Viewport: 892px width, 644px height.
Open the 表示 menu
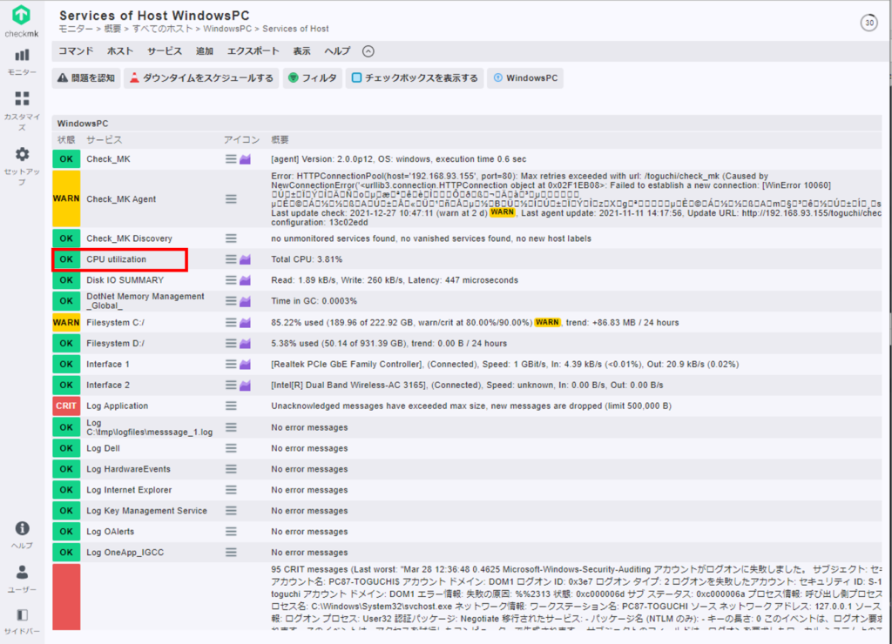[301, 51]
